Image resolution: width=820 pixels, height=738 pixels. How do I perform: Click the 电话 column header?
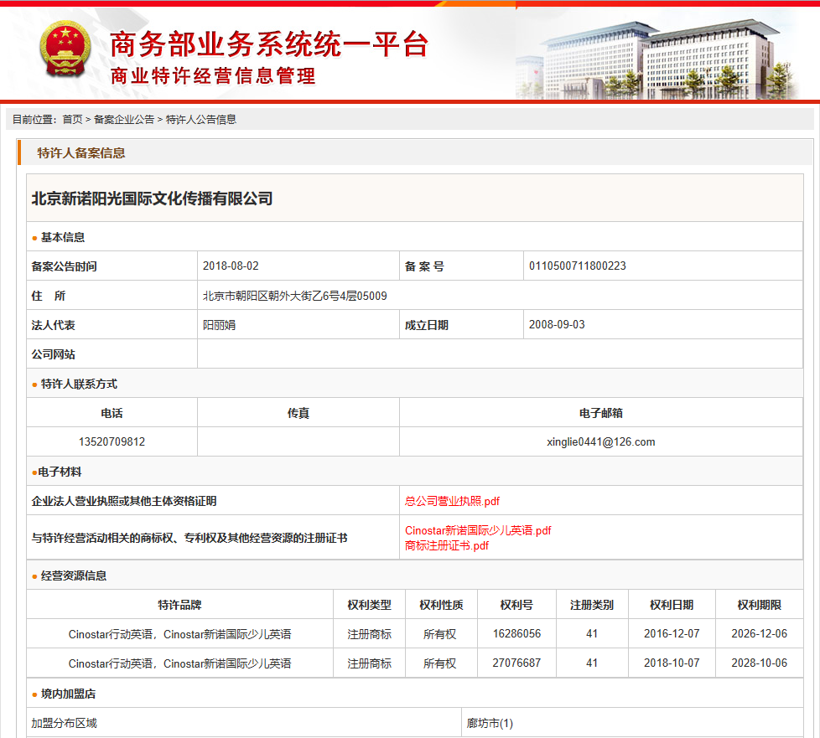pyautogui.click(x=112, y=413)
